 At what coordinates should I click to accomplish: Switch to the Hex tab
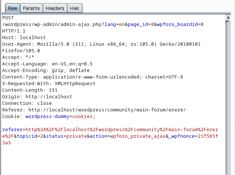(x=74, y=8)
